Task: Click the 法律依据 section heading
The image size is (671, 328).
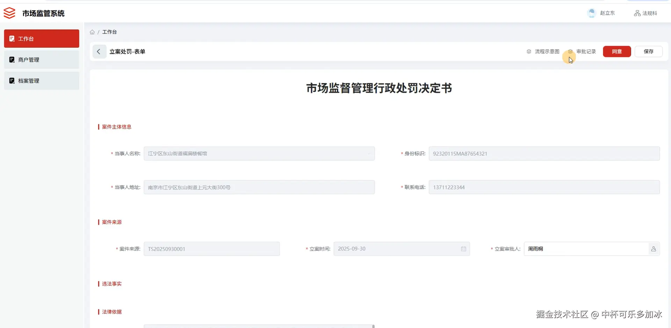Action: coord(112,312)
